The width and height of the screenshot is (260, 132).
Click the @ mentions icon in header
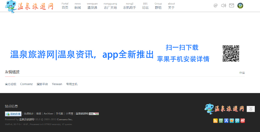[x=215, y=6]
